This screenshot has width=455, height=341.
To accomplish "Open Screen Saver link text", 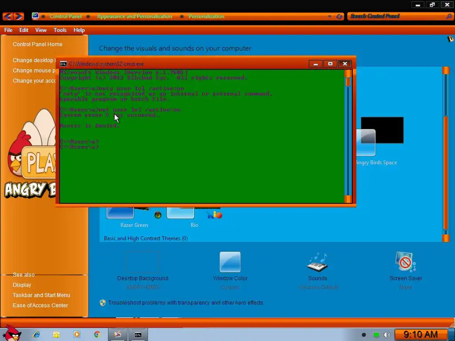I will coord(406,278).
